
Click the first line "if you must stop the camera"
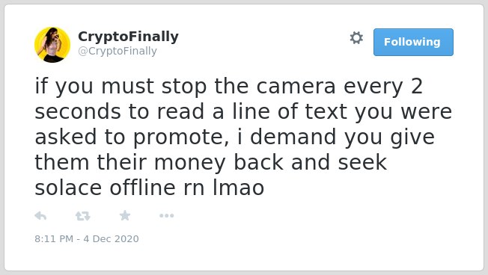(x=185, y=86)
